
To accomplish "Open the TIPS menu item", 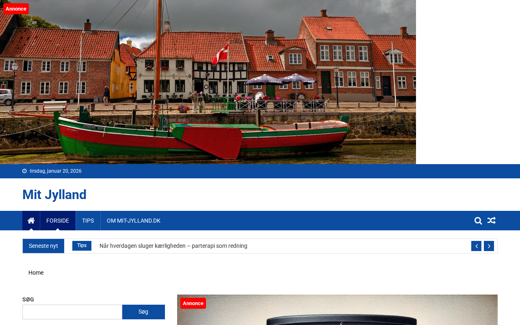I will point(88,221).
